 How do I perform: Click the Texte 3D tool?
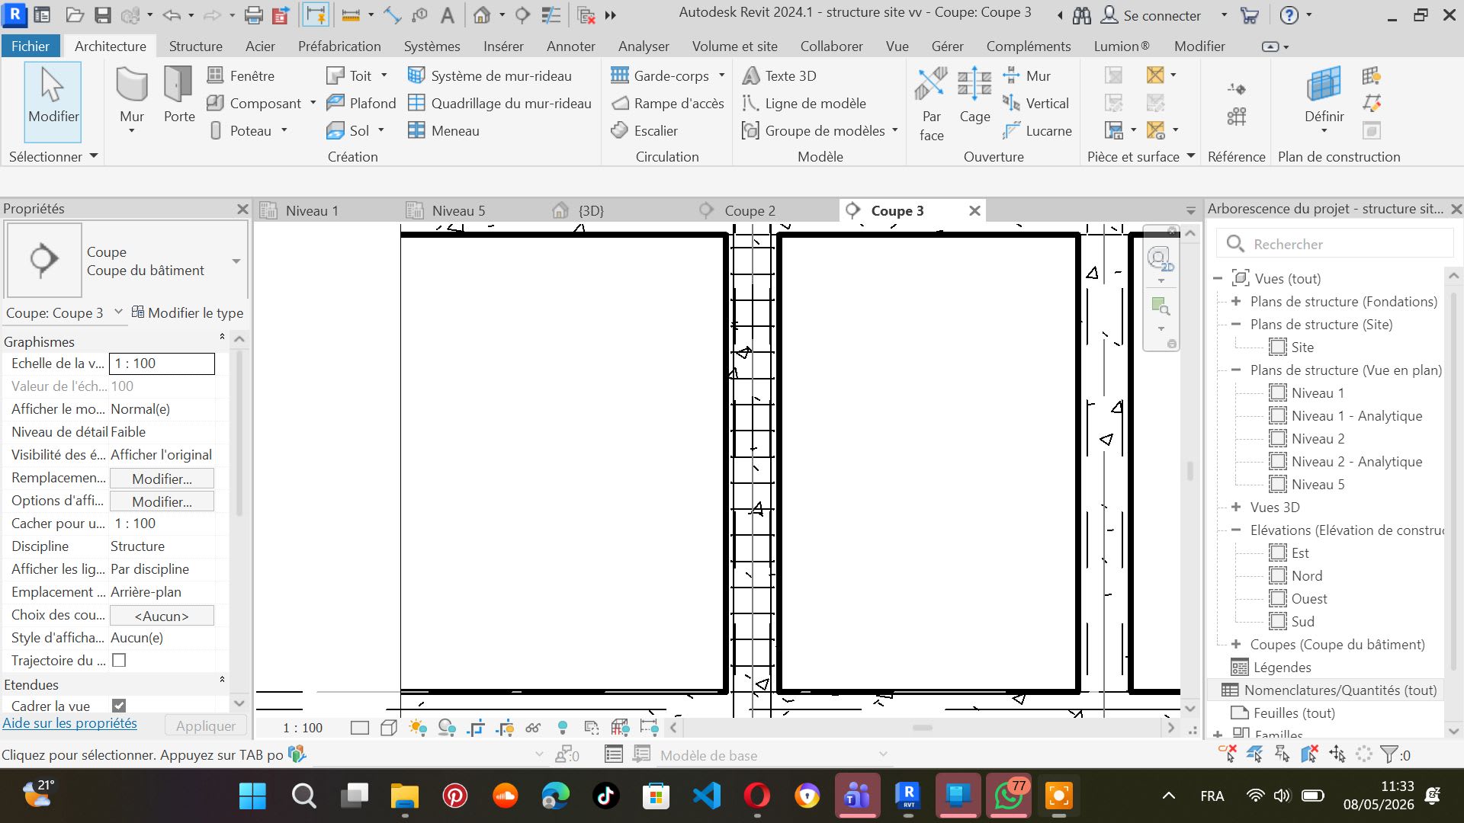(779, 75)
